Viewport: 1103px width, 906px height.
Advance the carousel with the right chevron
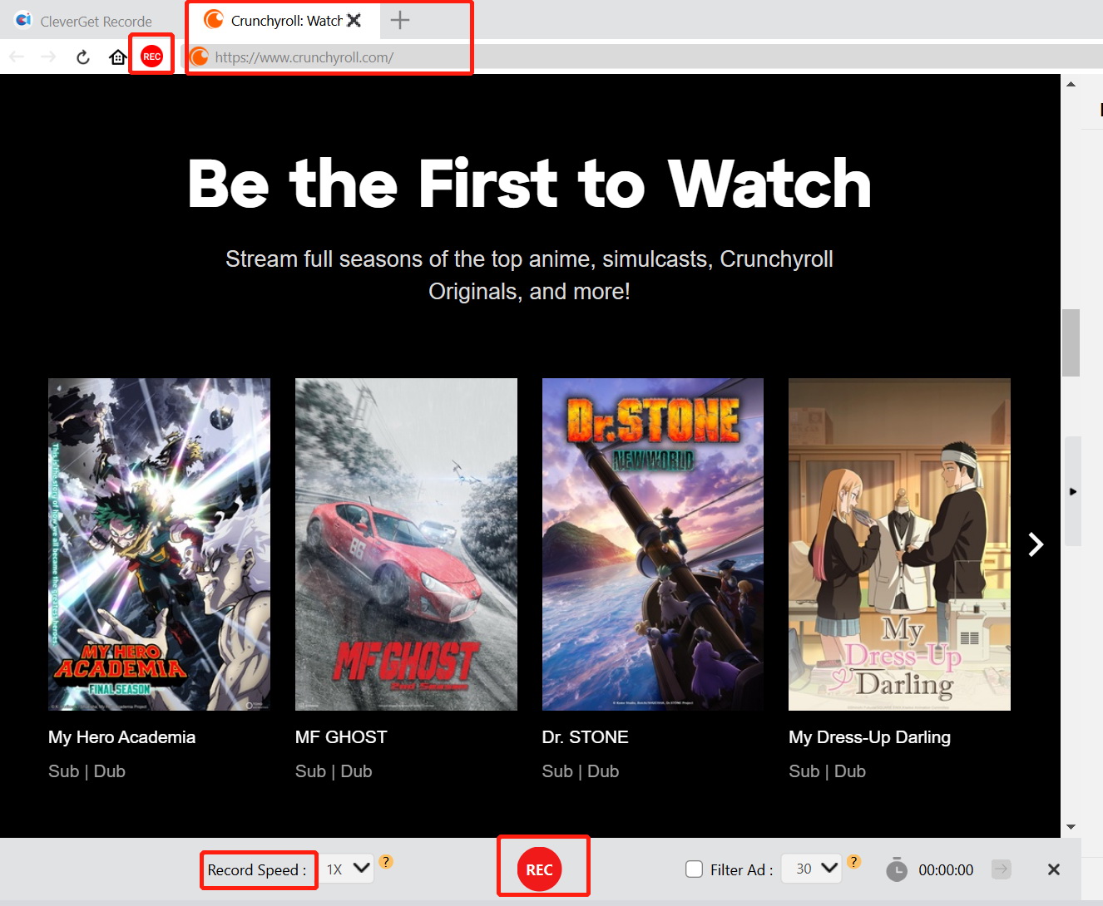(x=1036, y=544)
